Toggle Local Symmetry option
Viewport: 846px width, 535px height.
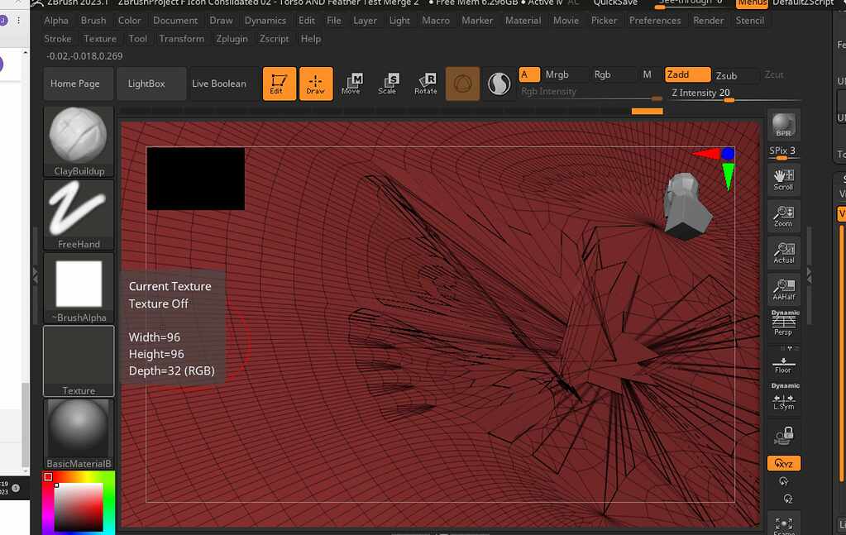[782, 400]
